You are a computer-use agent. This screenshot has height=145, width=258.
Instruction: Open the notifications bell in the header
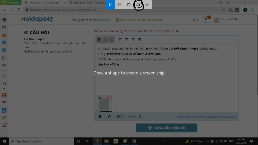pos(206,19)
